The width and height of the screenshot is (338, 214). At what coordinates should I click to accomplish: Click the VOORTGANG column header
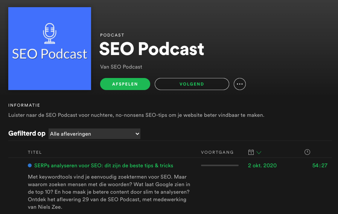(x=217, y=152)
